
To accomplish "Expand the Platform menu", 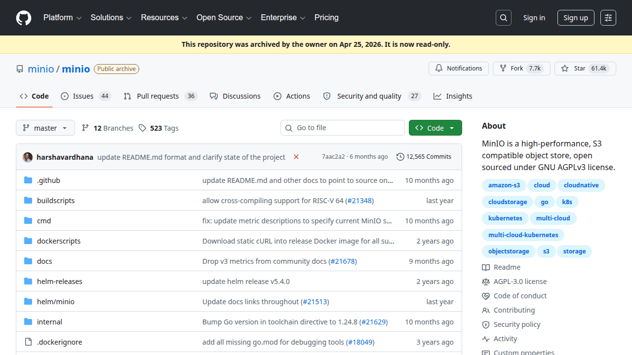I will coord(62,18).
